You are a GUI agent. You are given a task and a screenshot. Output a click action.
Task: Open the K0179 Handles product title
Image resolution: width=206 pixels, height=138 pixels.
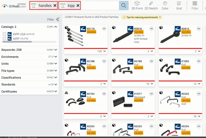click(91, 30)
